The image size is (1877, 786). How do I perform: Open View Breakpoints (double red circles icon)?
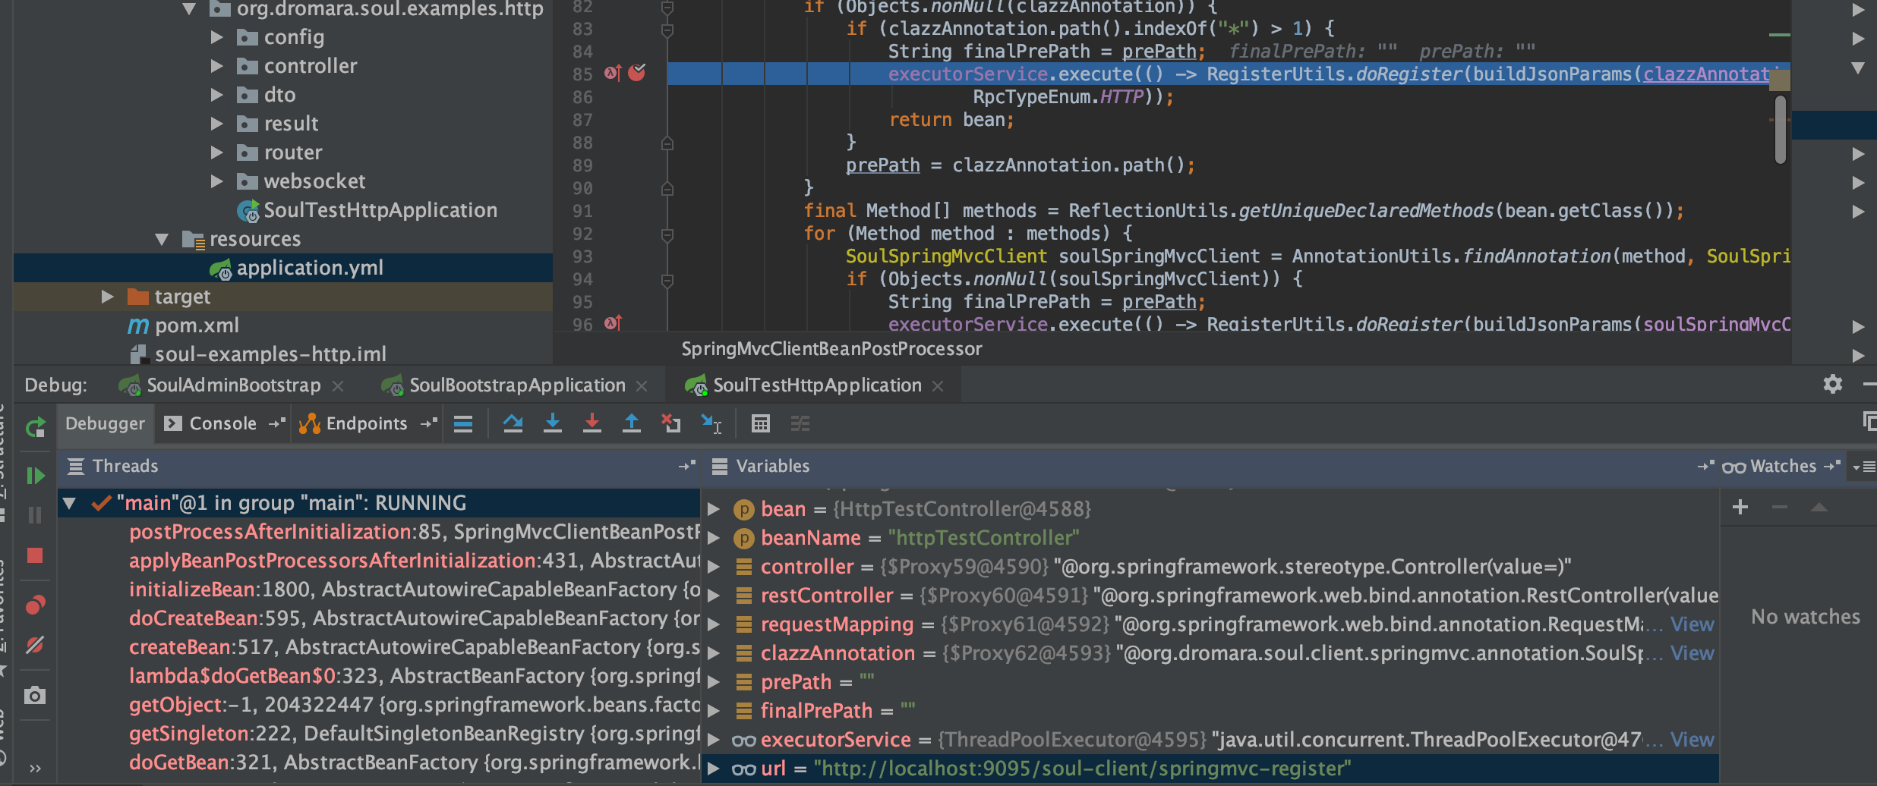pyautogui.click(x=35, y=605)
